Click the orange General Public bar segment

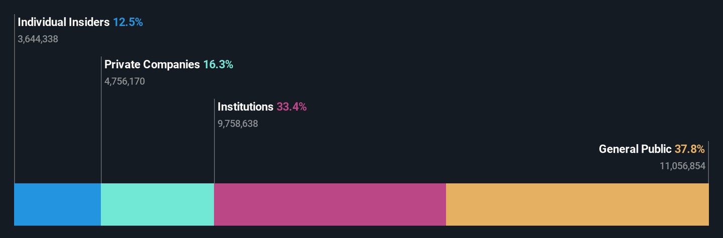click(x=577, y=204)
